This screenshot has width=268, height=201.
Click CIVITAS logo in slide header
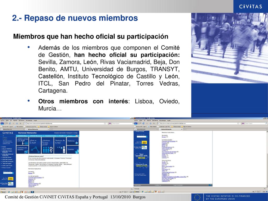click(250, 7)
